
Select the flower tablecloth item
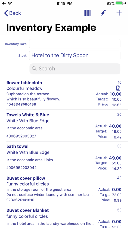point(64,93)
